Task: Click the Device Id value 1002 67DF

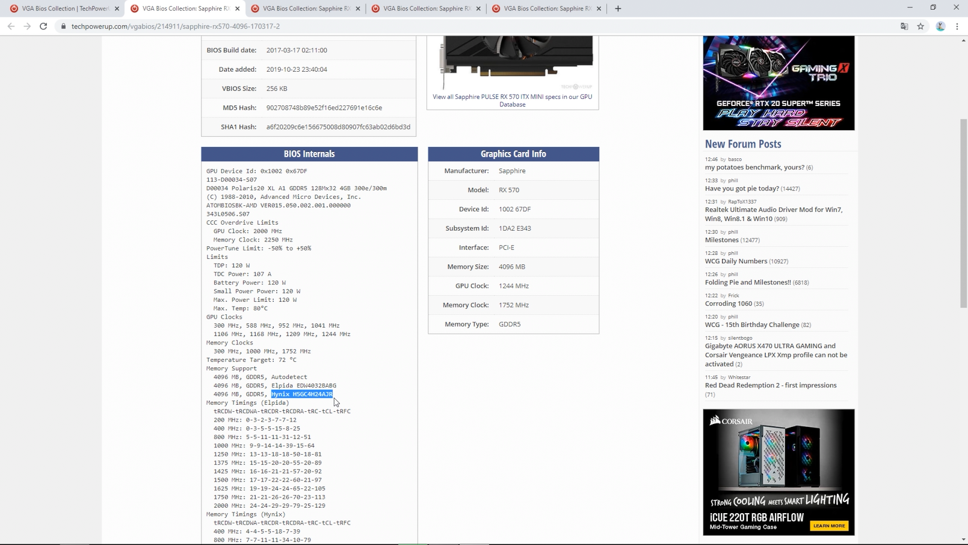Action: click(x=514, y=209)
